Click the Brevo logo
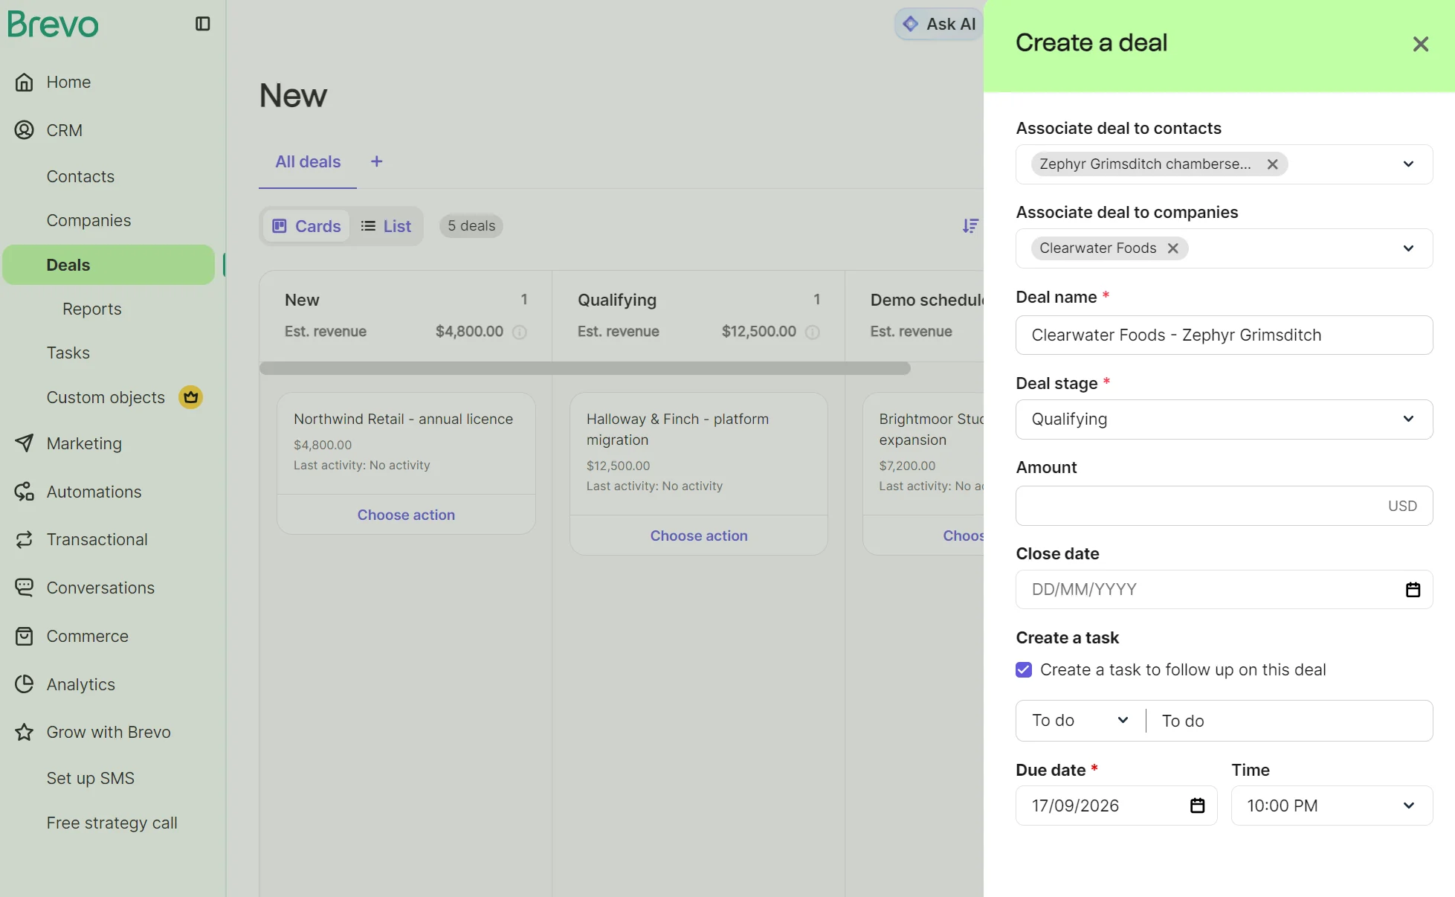This screenshot has width=1455, height=897. (x=53, y=24)
